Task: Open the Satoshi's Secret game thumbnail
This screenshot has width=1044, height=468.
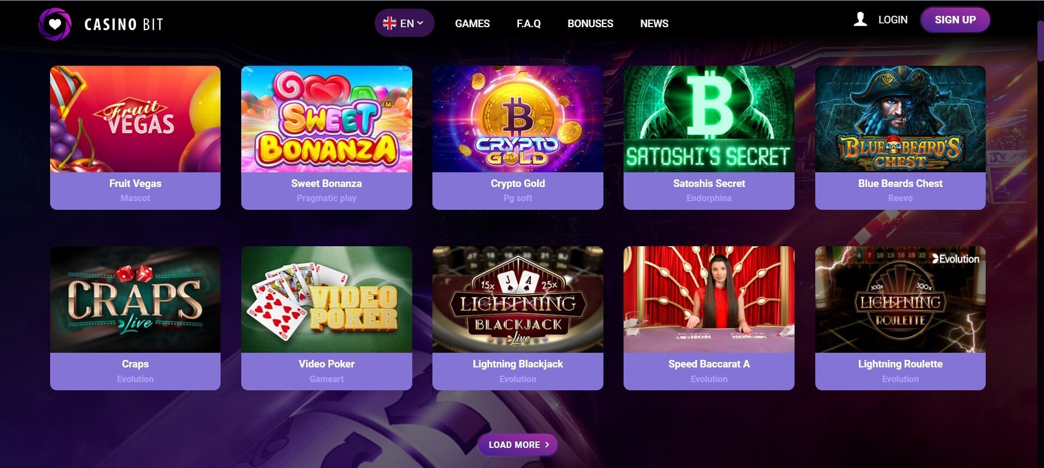Action: (x=709, y=119)
